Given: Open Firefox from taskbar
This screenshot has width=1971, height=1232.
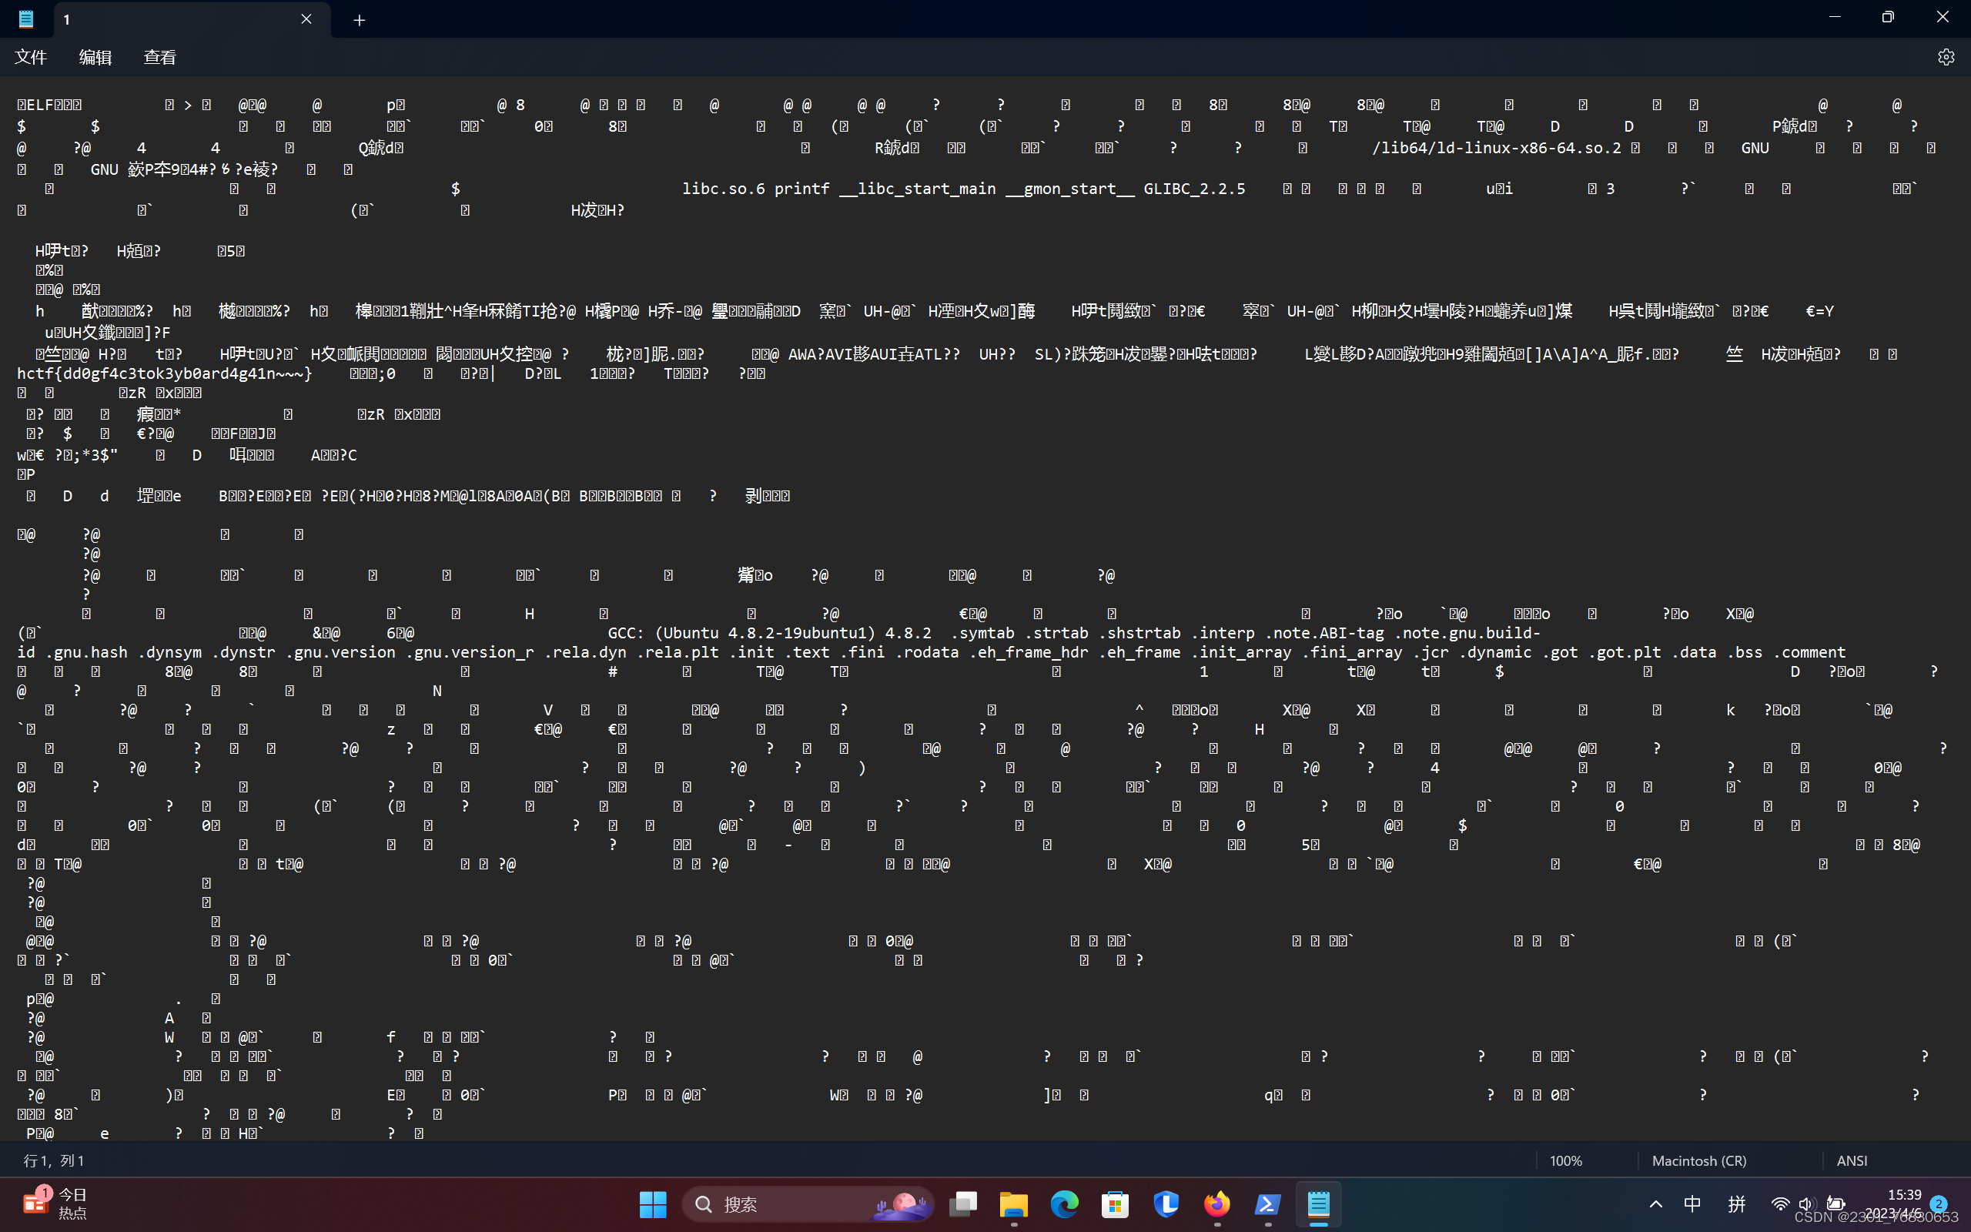Looking at the screenshot, I should coord(1216,1204).
